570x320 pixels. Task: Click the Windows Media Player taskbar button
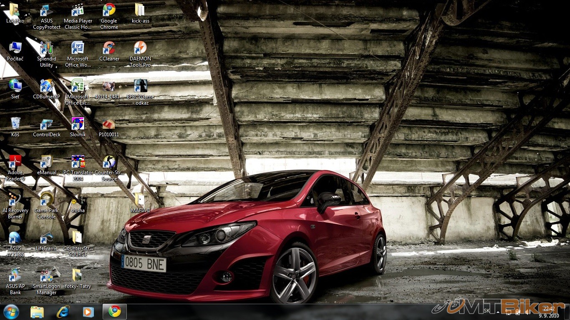pos(88,312)
